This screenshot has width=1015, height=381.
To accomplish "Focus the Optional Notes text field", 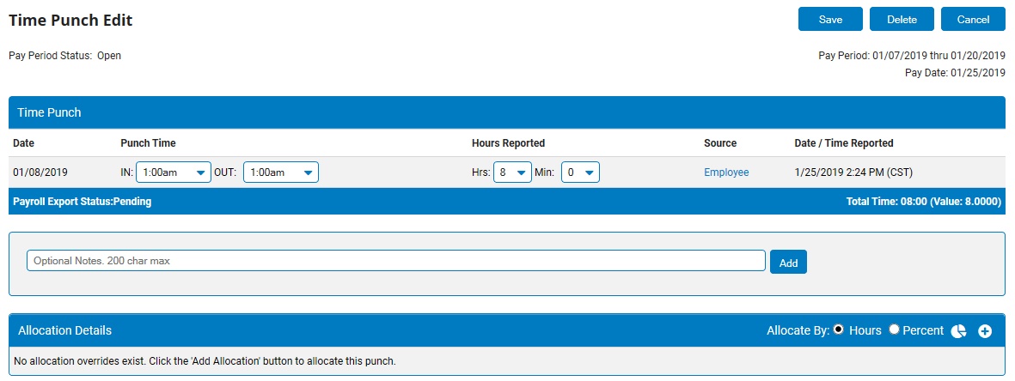I will click(x=395, y=261).
